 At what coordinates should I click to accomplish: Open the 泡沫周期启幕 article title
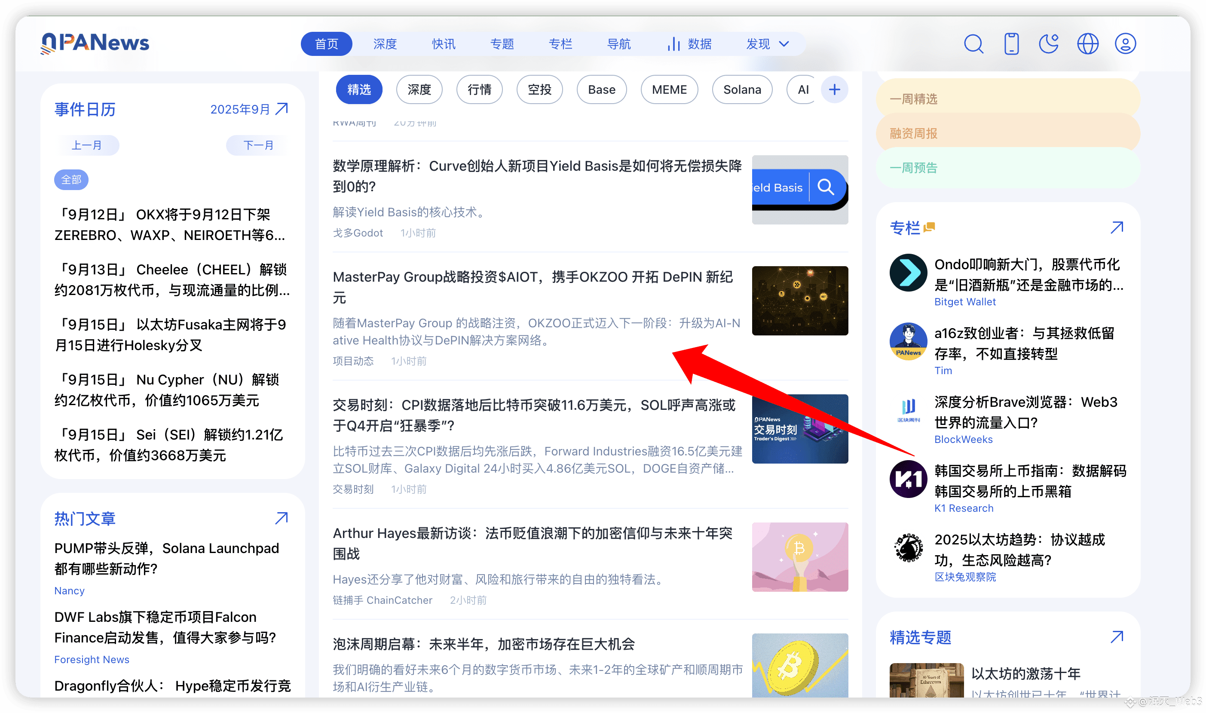484,644
